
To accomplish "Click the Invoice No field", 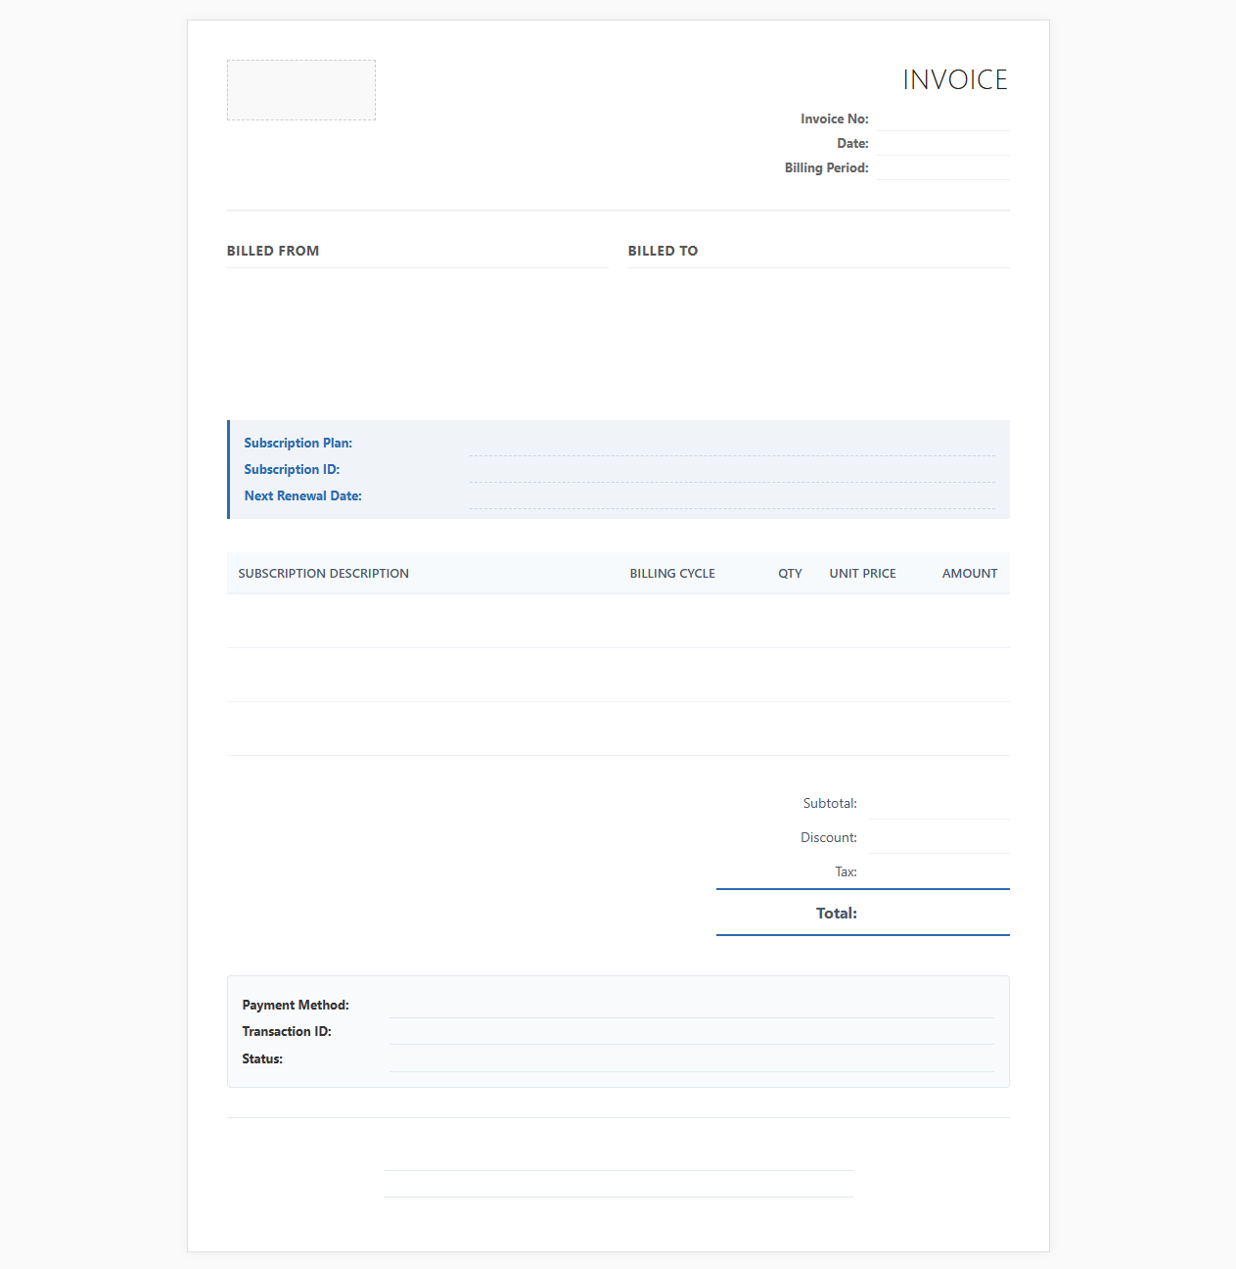I will click(942, 118).
